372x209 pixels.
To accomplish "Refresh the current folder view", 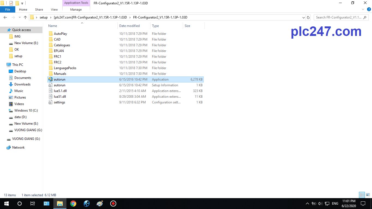I will (308, 17).
